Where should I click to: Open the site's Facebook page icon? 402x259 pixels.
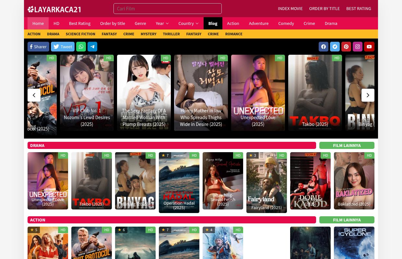coord(324,47)
